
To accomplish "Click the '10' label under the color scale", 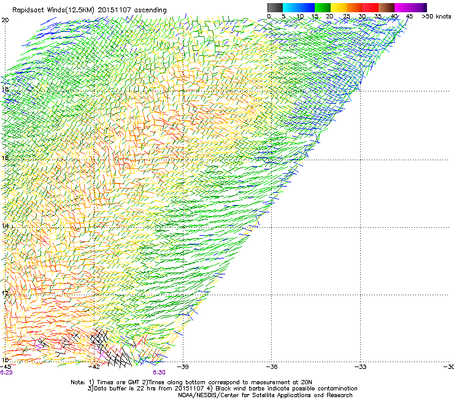I will (300, 16).
